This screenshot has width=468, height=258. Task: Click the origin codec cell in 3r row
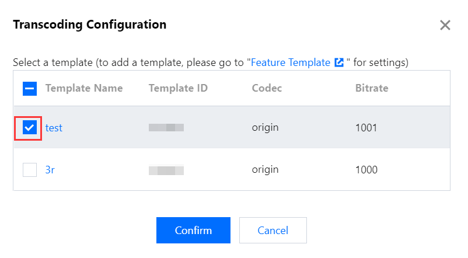265,170
